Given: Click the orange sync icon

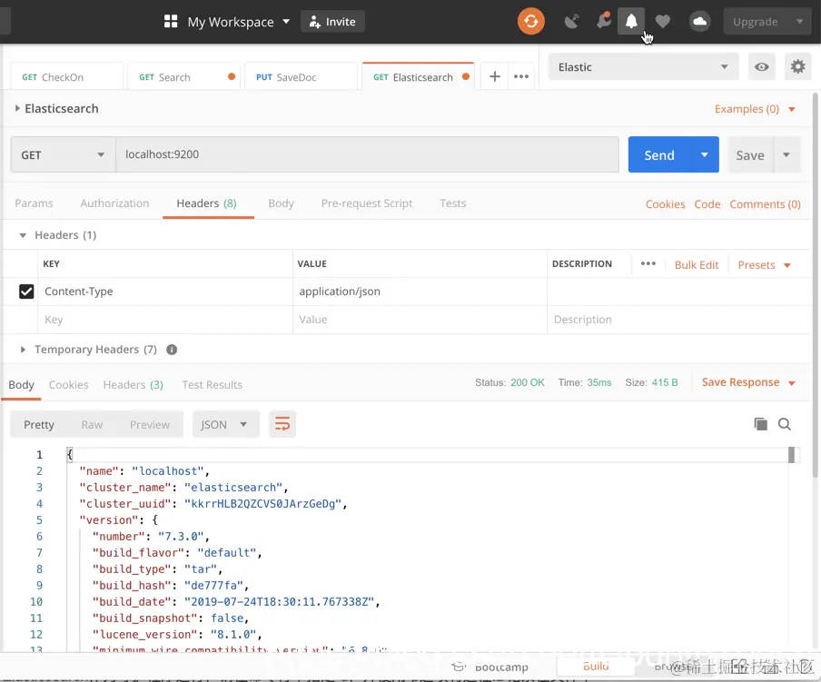Looking at the screenshot, I should 531,22.
